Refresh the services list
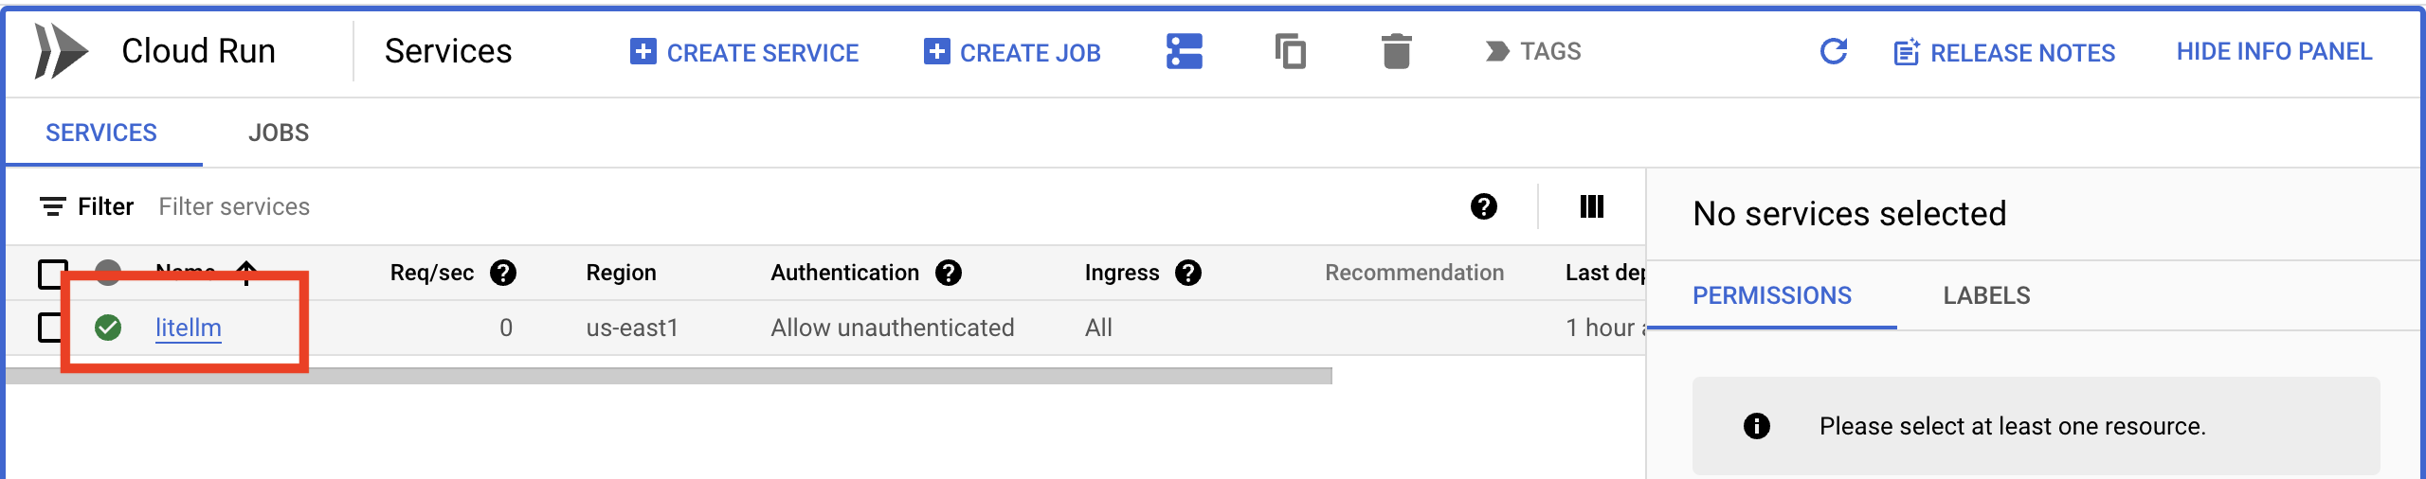Screen dimensions: 2426x479 [x=1834, y=51]
